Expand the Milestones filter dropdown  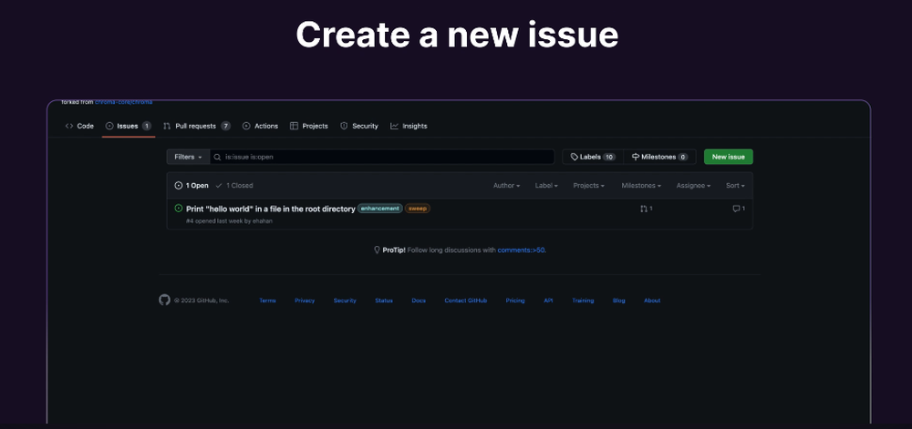pyautogui.click(x=641, y=186)
